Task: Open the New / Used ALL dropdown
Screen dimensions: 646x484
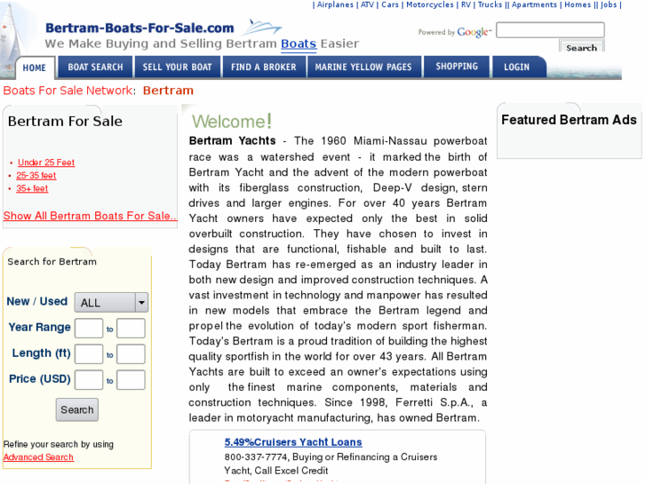Action: point(111,302)
